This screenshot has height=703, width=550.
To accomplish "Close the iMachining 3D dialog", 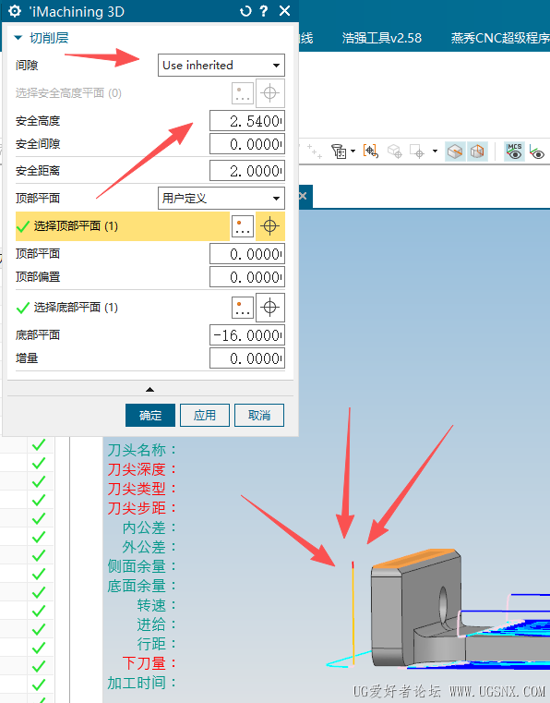I will (x=285, y=11).
